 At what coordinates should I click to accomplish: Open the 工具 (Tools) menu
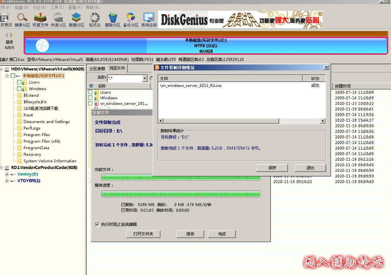pos(57,7)
